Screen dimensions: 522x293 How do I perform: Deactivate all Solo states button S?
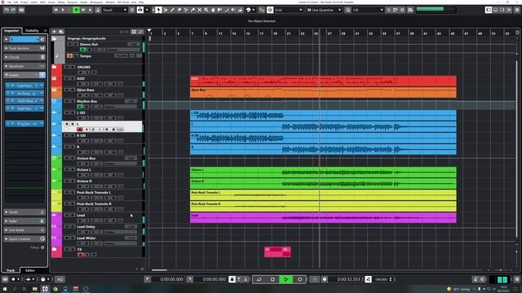point(63,10)
